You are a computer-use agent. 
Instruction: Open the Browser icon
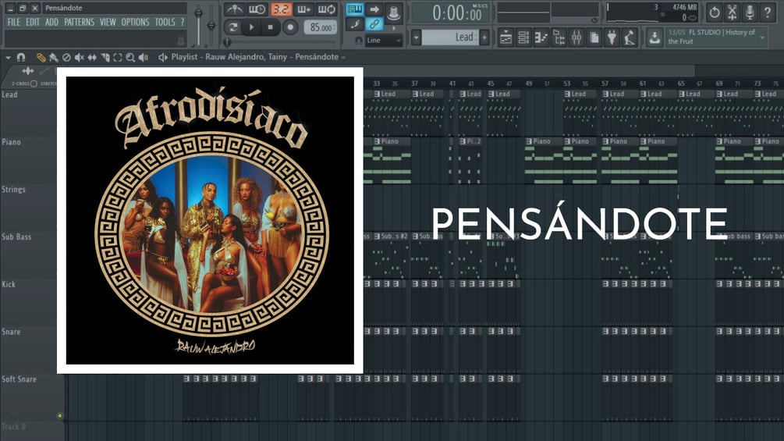[x=559, y=37]
